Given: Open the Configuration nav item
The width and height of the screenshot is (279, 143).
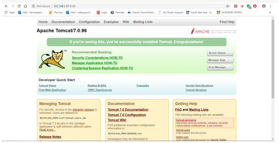Looking at the screenshot, I should tap(89, 22).
